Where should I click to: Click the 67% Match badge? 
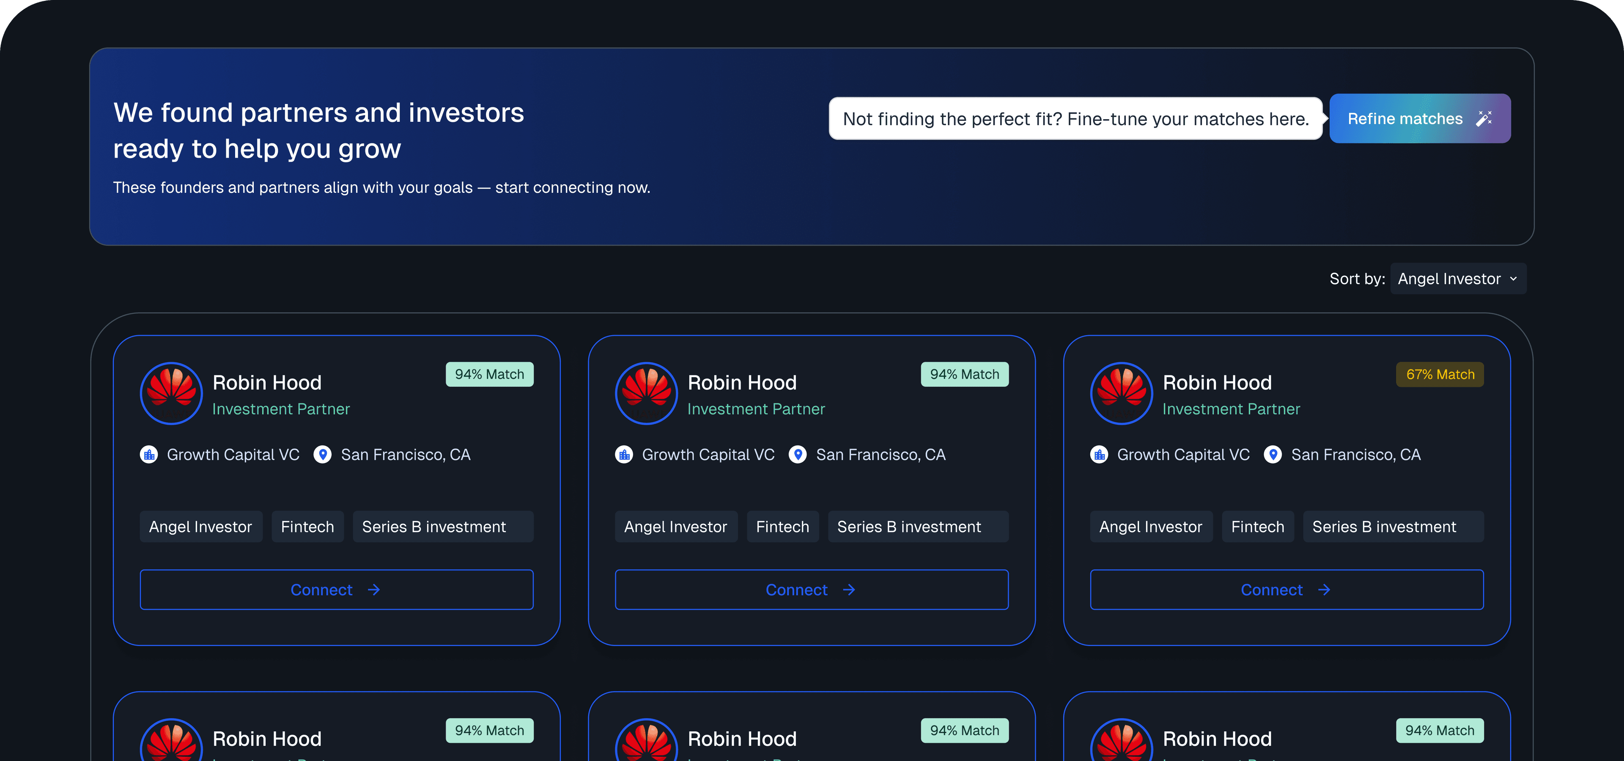point(1439,374)
